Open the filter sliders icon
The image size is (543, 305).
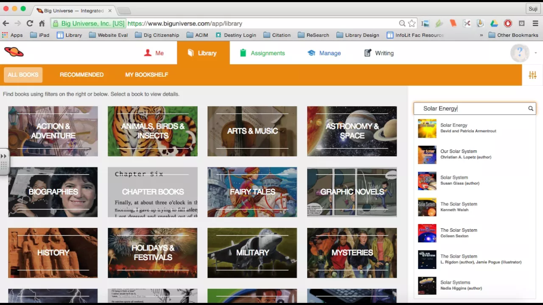(532, 75)
